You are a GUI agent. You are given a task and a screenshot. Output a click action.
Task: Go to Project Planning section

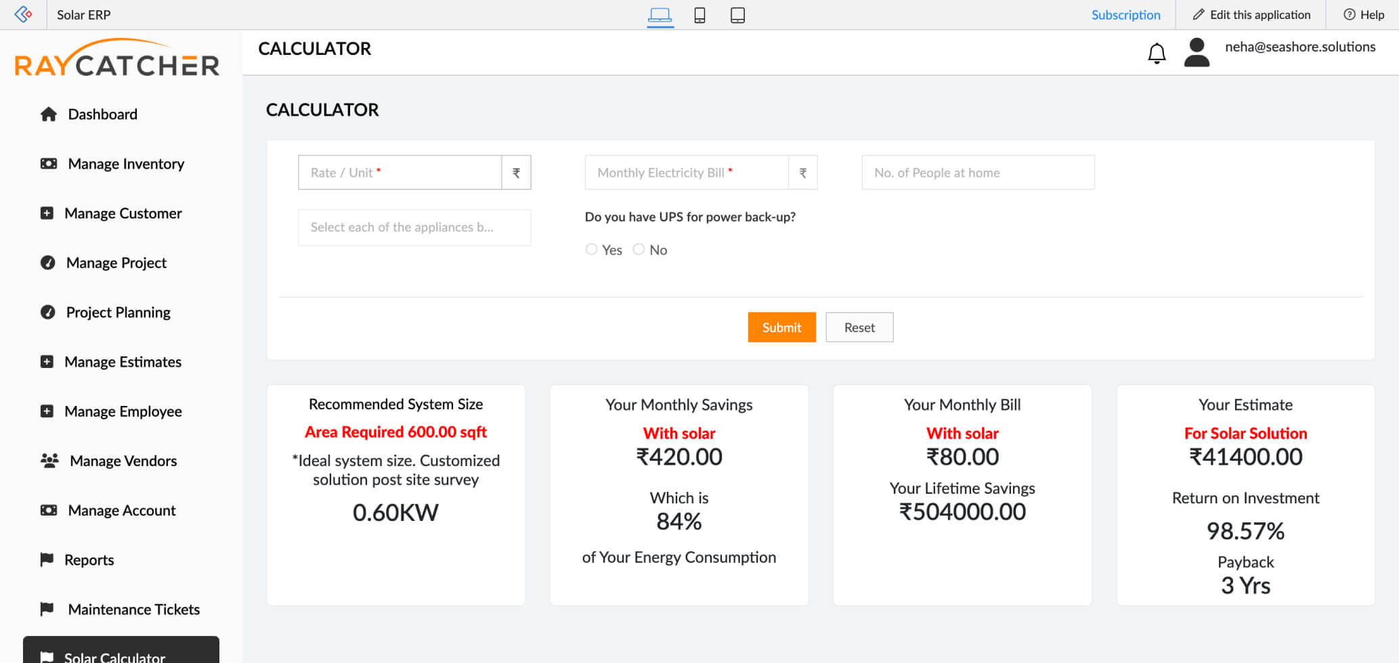coord(118,313)
